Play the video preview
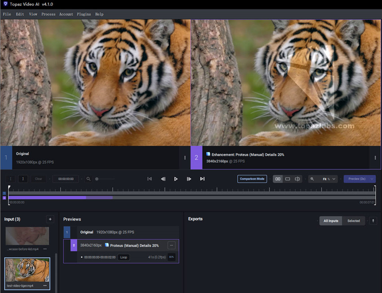The width and height of the screenshot is (382, 293). coord(176,179)
